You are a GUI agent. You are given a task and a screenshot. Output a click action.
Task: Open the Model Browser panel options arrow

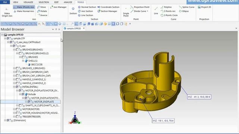tap(53, 29)
